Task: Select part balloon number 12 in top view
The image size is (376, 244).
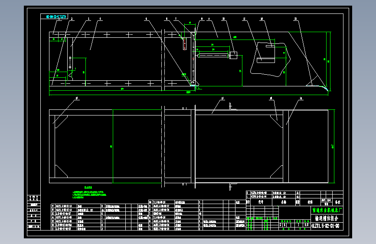Action: (x=262, y=19)
